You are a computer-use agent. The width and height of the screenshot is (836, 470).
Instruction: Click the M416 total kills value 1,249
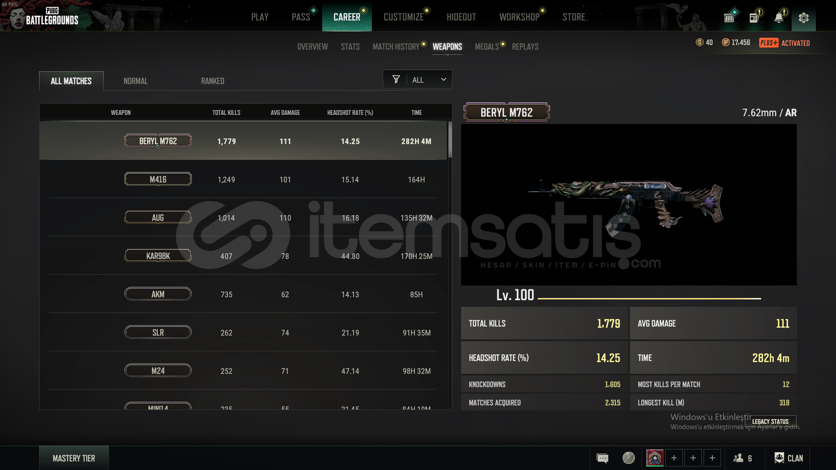click(x=226, y=180)
